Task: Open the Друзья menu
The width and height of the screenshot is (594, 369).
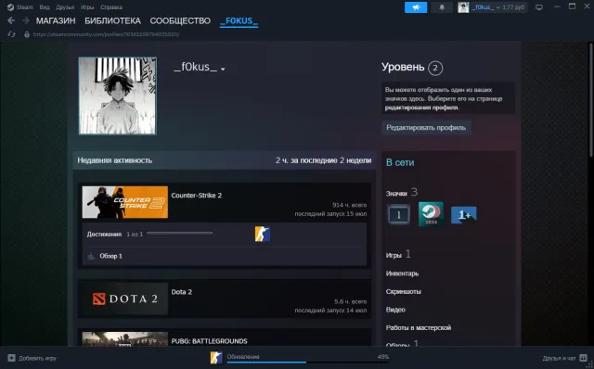Action: (x=65, y=7)
